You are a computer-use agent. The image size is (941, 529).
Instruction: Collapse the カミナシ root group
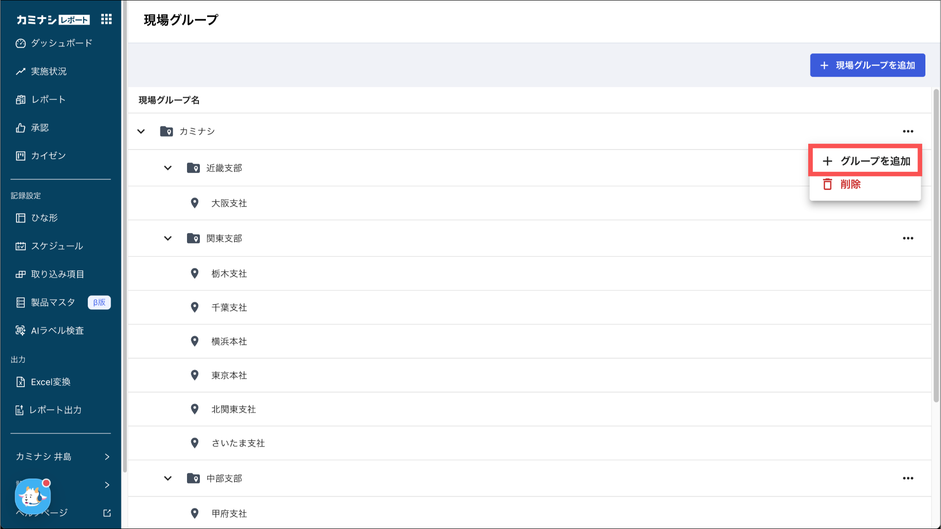(x=141, y=131)
